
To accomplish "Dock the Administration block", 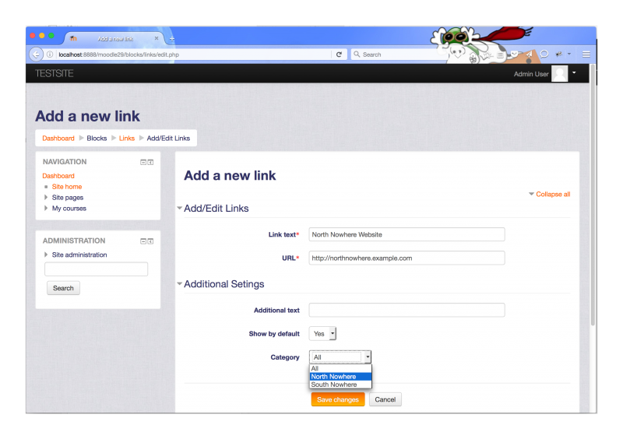I will click(x=150, y=241).
